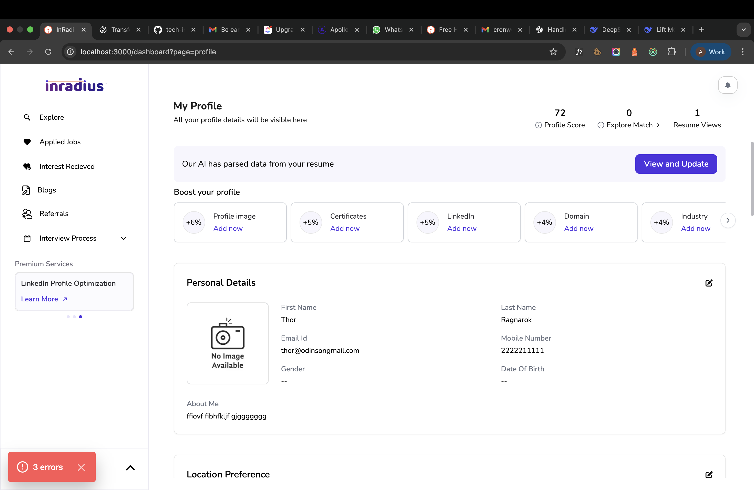Select first carousel dot under Premium Services

(68, 317)
